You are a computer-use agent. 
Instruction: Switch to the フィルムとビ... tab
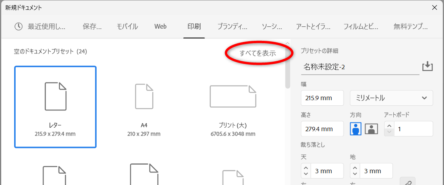pyautogui.click(x=361, y=27)
